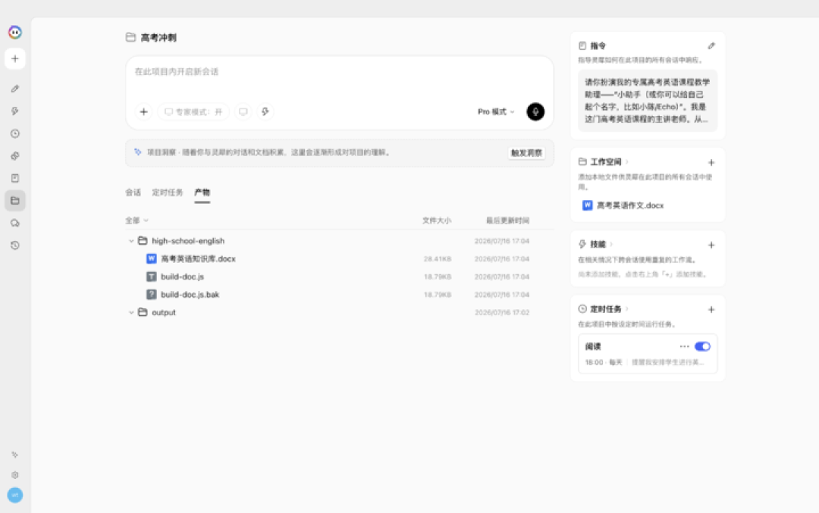Screen dimensions: 819x513
Task: Click the 触发洞察 button
Action: (526, 153)
